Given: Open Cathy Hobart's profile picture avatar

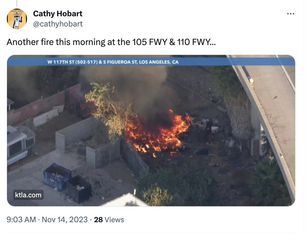Looking at the screenshot, I should pyautogui.click(x=17, y=19).
